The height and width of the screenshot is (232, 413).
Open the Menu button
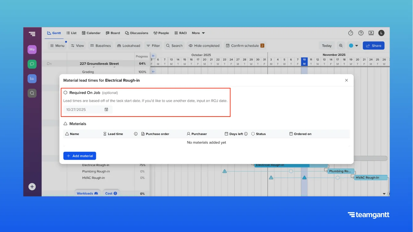point(57,46)
